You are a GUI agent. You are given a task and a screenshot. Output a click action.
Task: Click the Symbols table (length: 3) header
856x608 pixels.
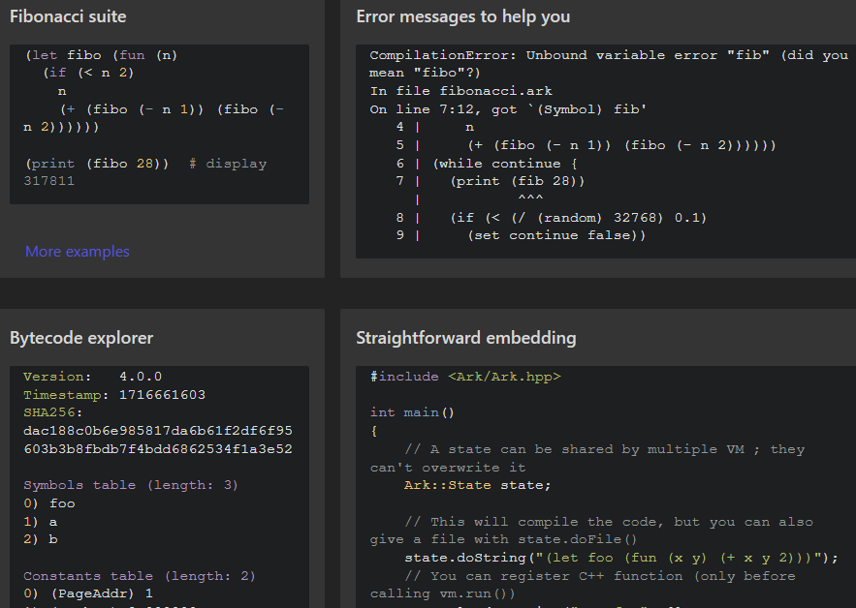[x=131, y=485]
